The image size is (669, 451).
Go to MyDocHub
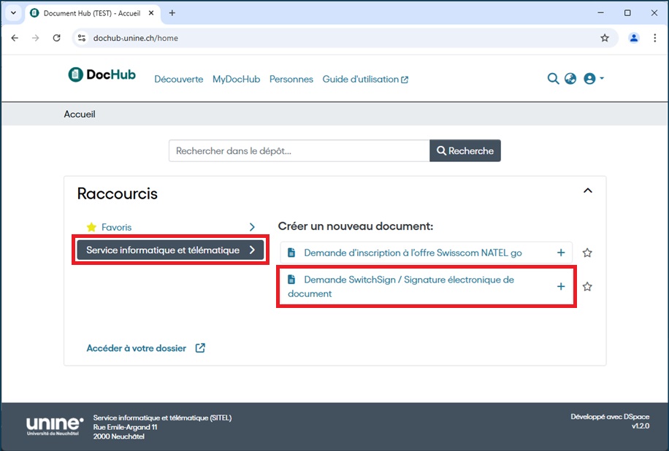[236, 80]
